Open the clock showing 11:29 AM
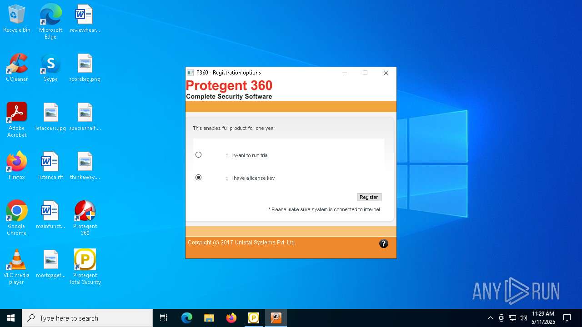The width and height of the screenshot is (582, 327). click(543, 318)
